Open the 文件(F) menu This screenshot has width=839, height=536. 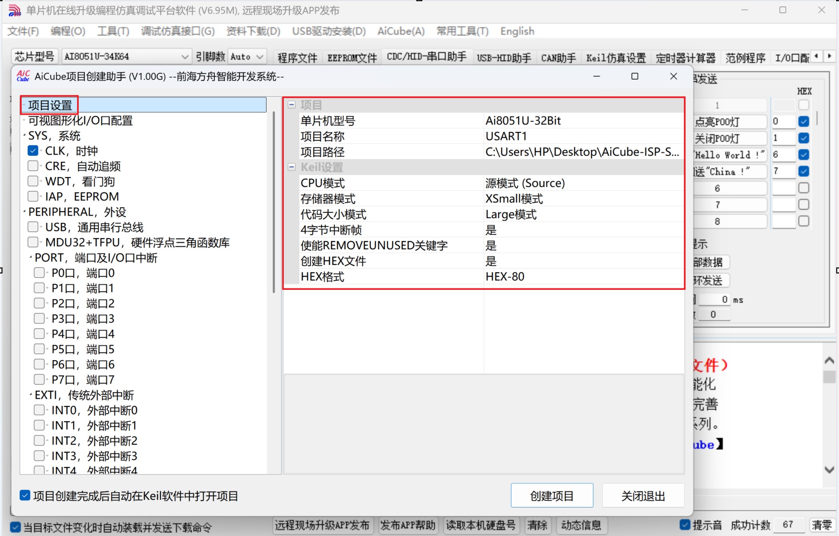(x=23, y=31)
